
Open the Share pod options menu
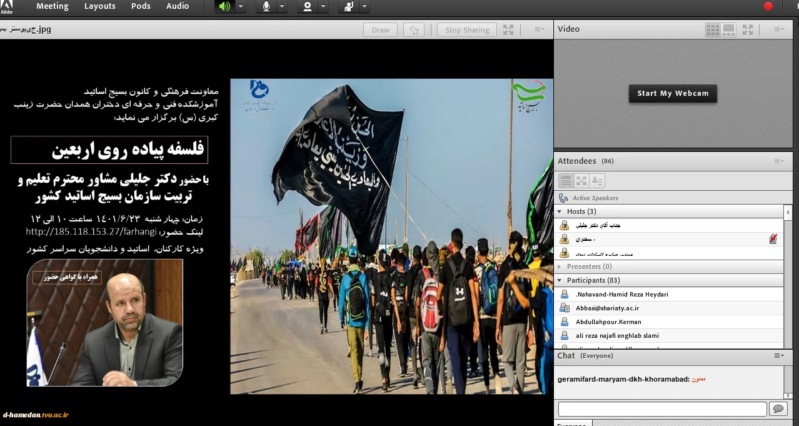point(540,29)
